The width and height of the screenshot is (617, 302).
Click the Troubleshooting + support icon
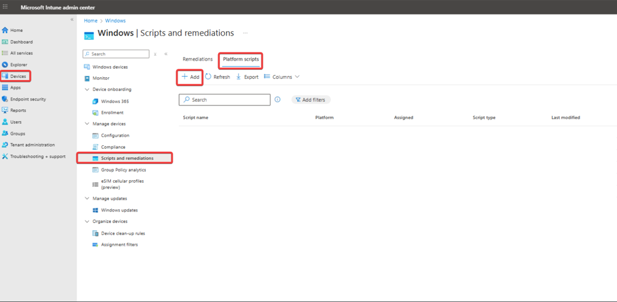[x=5, y=156]
